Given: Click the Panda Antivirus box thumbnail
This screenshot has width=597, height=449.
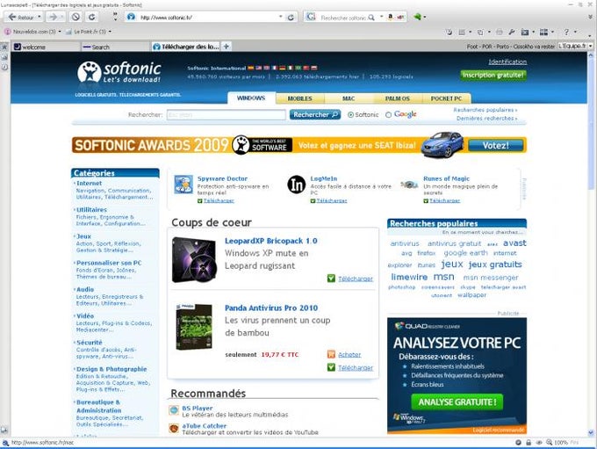Looking at the screenshot, I should click(x=194, y=327).
